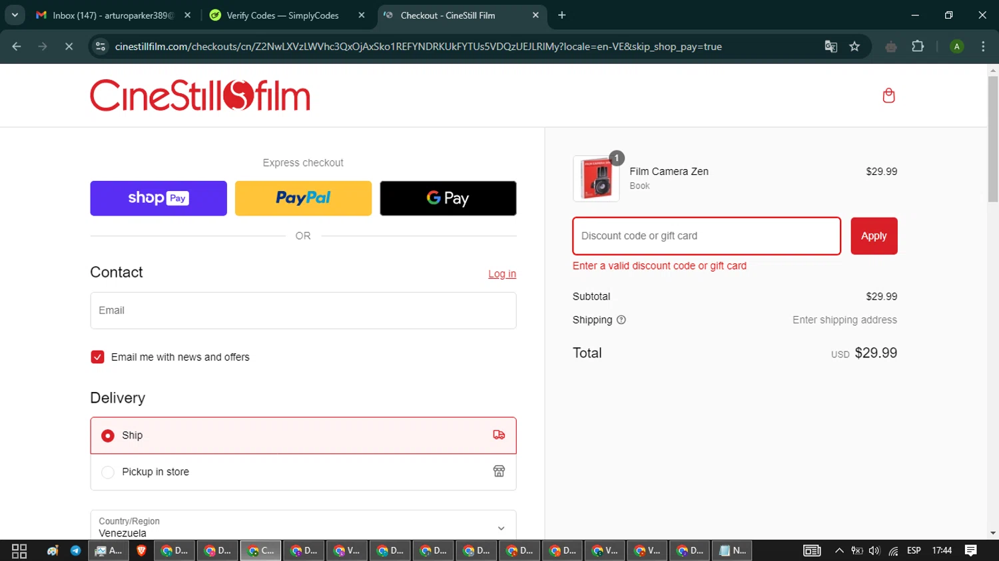The width and height of the screenshot is (999, 561).
Task: Select the Checkout CineStill Film tab
Action: click(x=462, y=15)
